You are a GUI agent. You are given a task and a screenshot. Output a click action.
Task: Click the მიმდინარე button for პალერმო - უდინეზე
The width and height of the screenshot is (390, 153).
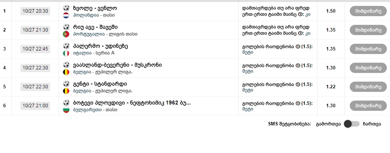click(368, 49)
